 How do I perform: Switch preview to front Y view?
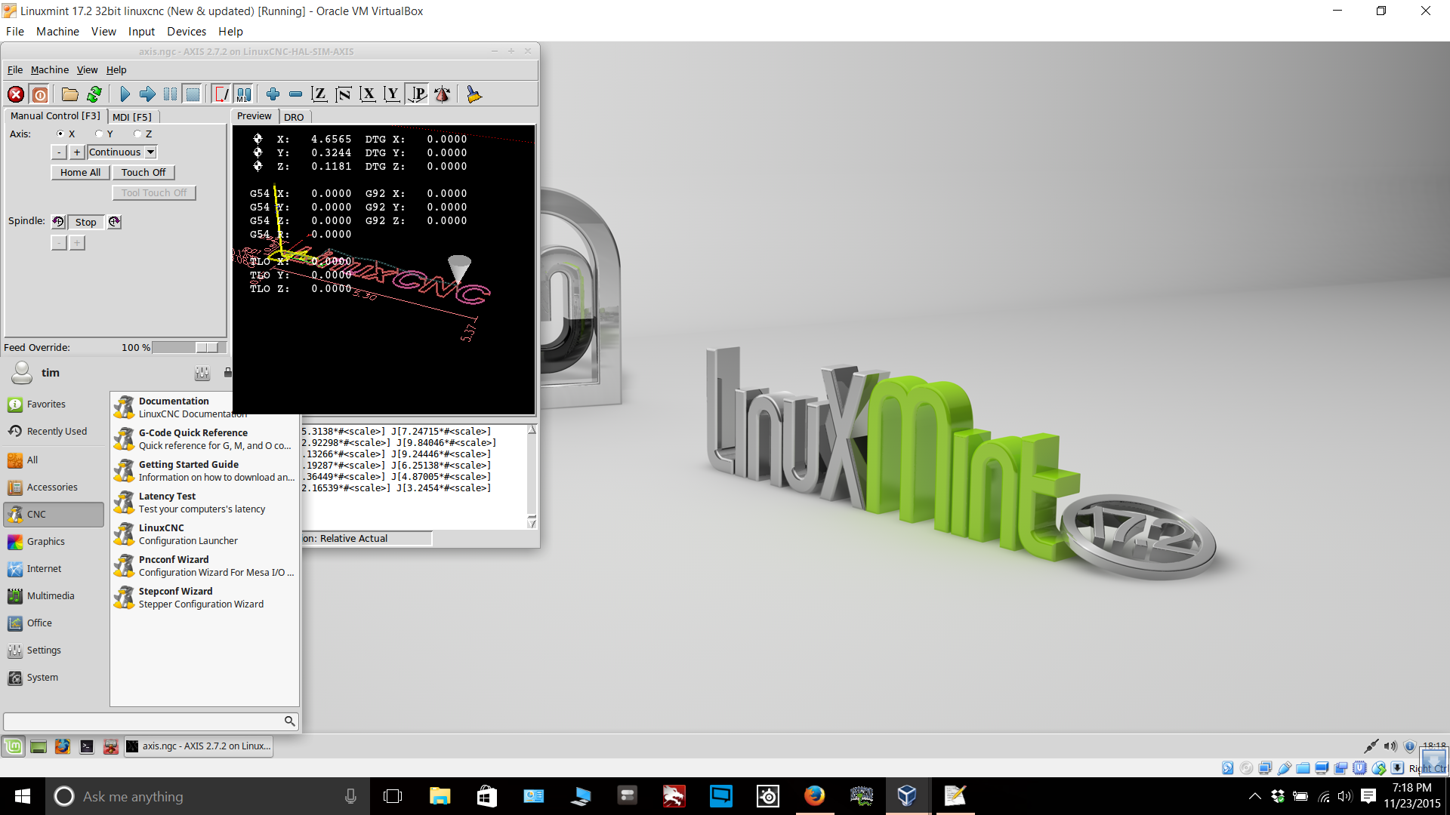392,94
